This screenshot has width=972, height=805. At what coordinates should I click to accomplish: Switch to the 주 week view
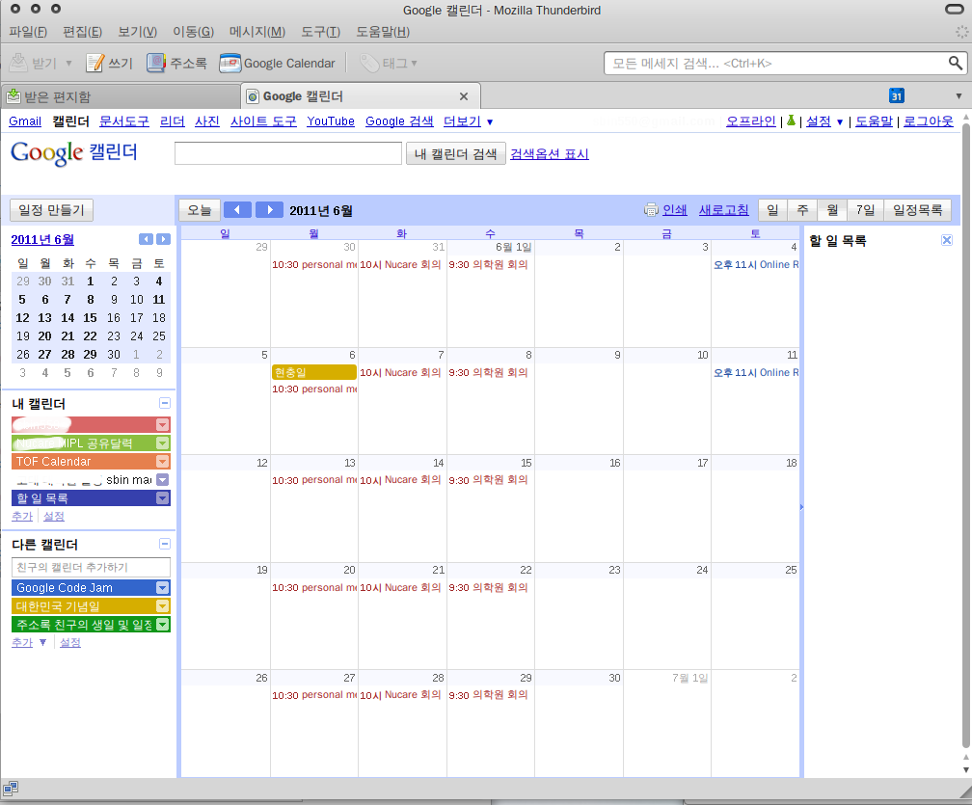click(802, 210)
